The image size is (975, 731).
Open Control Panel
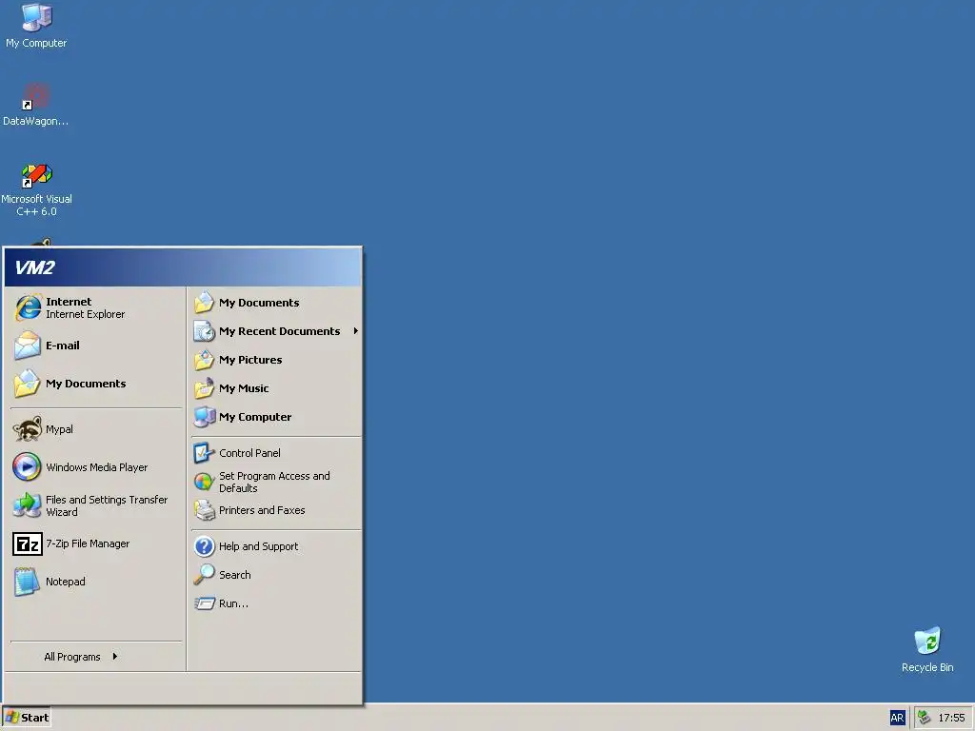275,453
